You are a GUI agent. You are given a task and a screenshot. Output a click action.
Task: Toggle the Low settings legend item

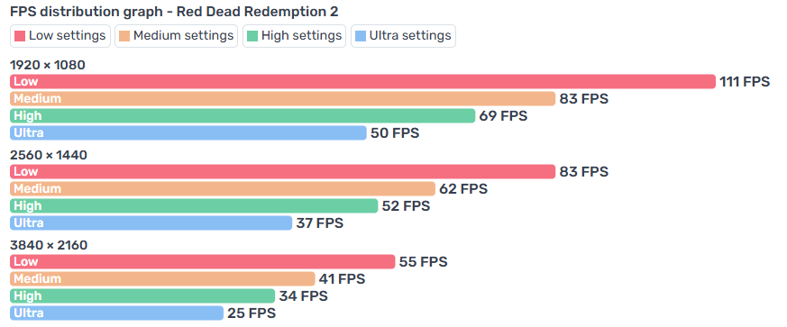[x=60, y=36]
